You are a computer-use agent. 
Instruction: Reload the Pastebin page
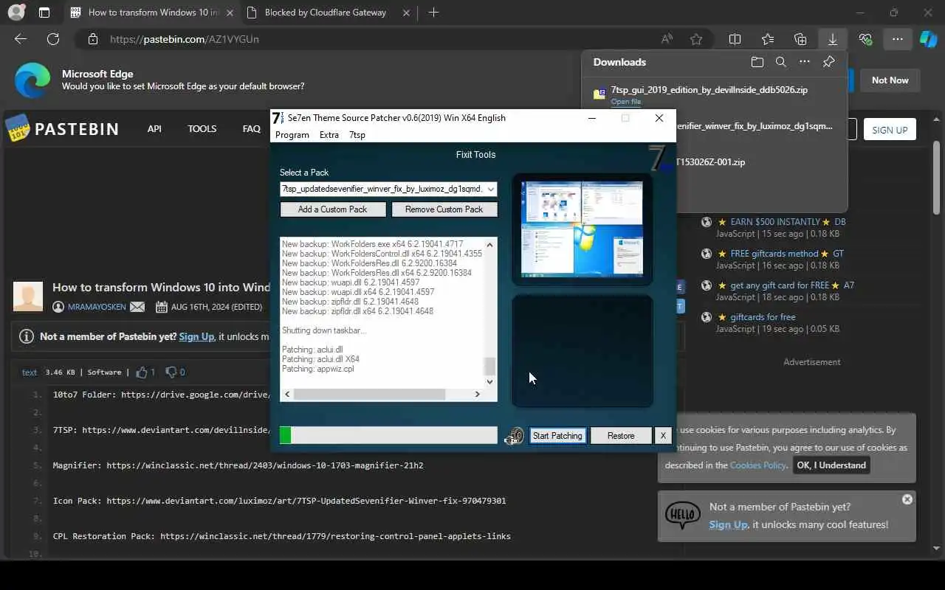pyautogui.click(x=53, y=39)
